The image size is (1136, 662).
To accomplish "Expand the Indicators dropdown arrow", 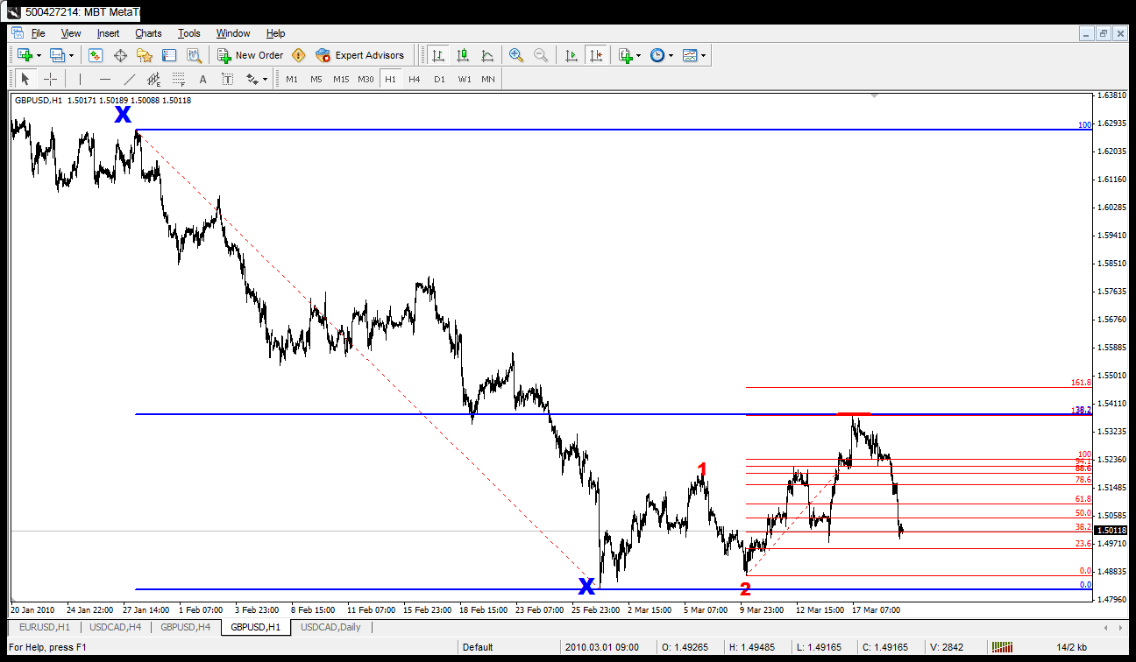I will coord(639,55).
